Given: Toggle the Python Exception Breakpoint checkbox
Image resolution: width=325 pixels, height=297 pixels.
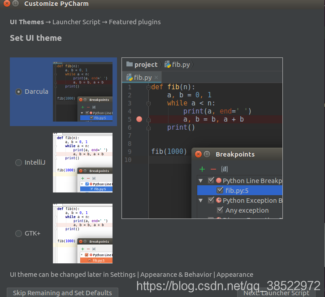Looking at the screenshot, I should click(x=211, y=200).
